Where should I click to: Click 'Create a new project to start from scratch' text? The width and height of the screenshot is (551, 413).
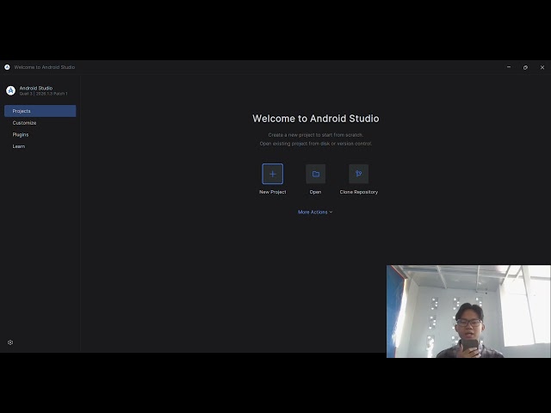point(316,135)
